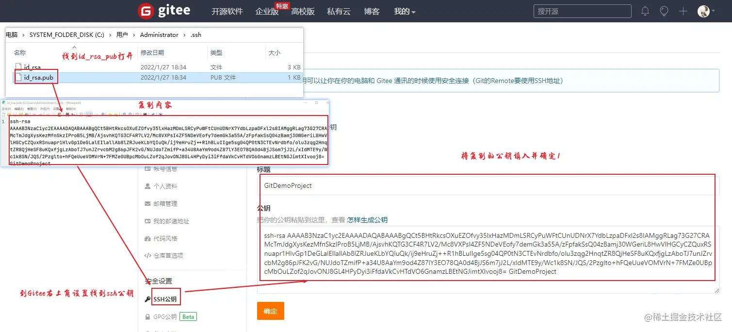Image resolution: width=732 pixels, height=332 pixels.
Task: Open 编辑(E) menu in Notepad3
Action: coord(18,109)
